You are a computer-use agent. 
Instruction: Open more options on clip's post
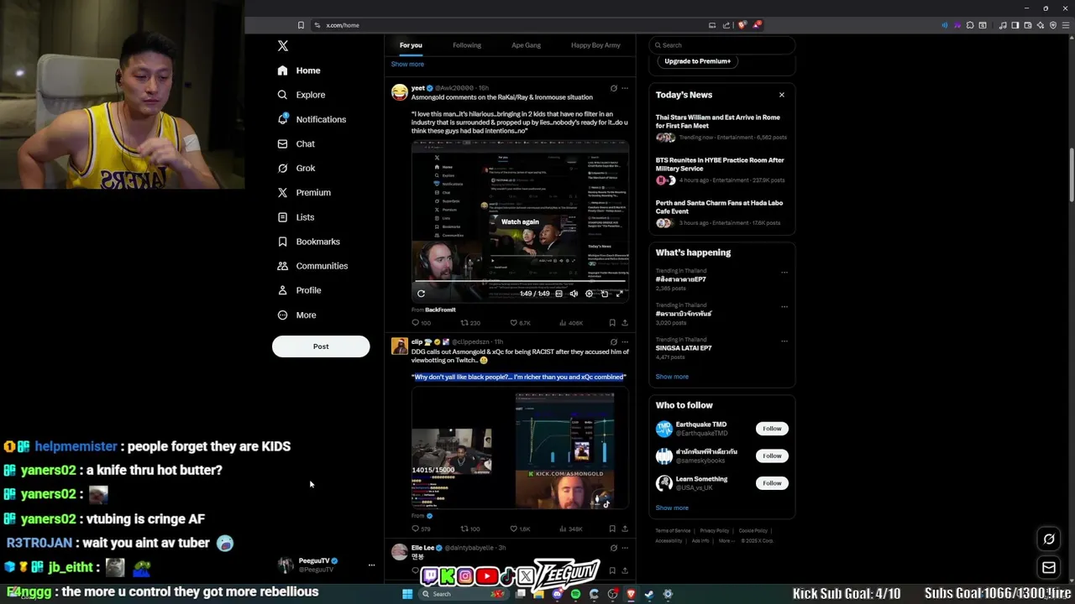[625, 342]
